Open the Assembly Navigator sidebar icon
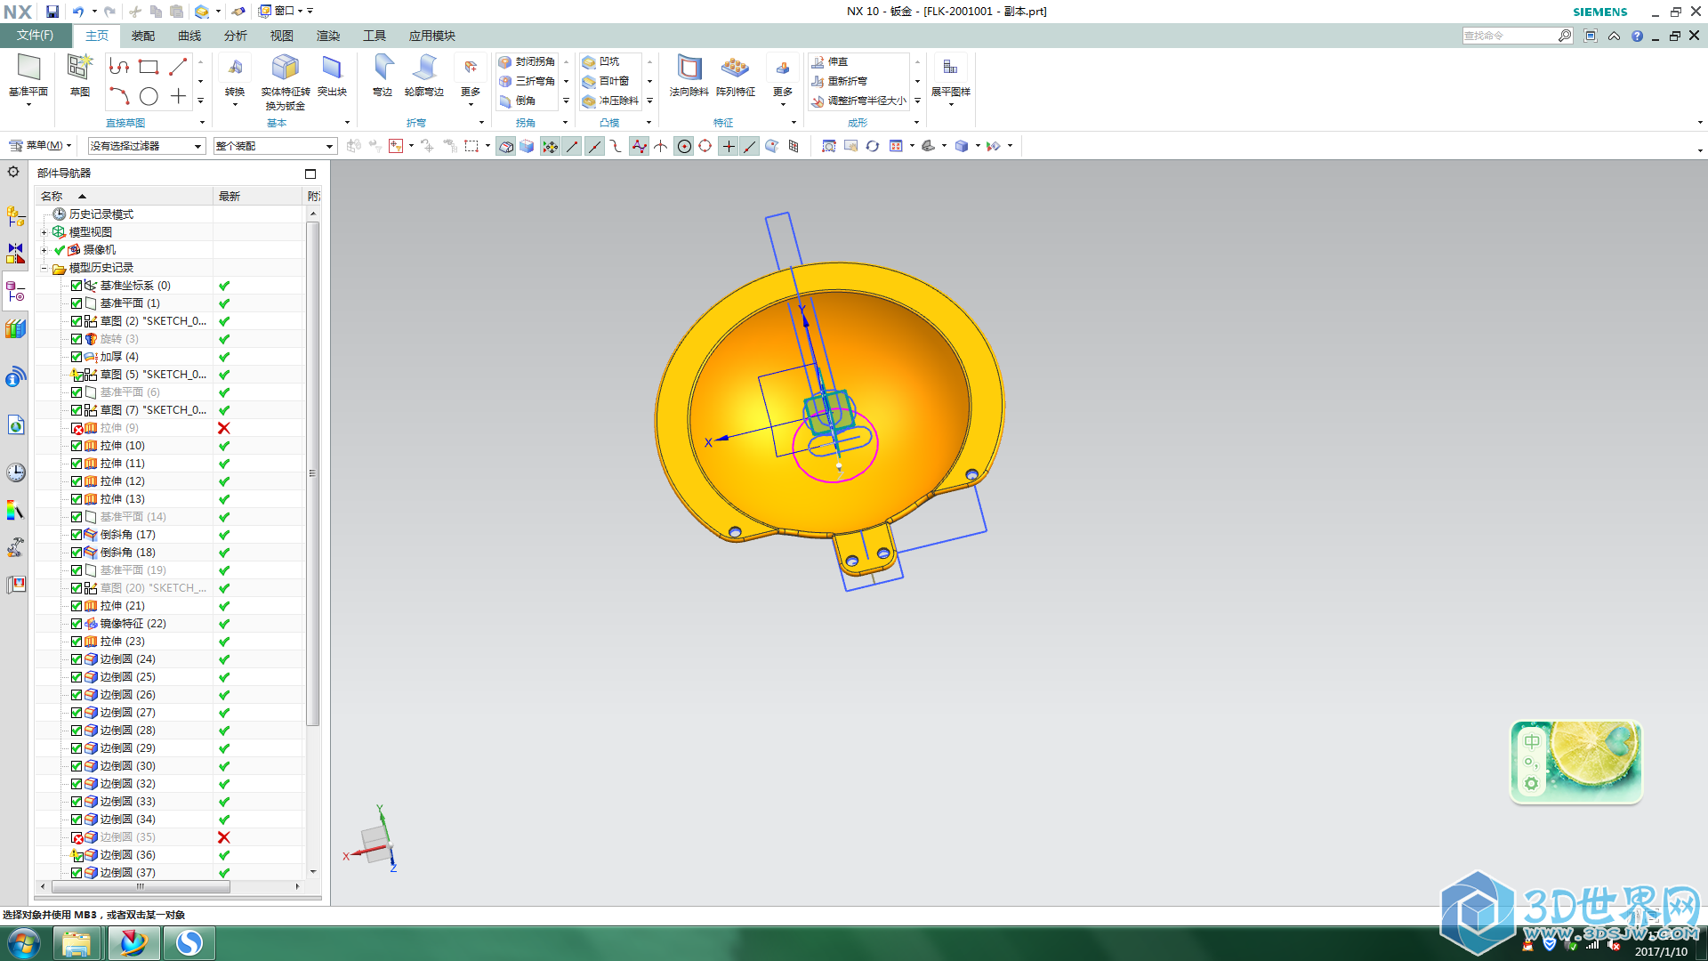Image resolution: width=1708 pixels, height=961 pixels. 15,215
